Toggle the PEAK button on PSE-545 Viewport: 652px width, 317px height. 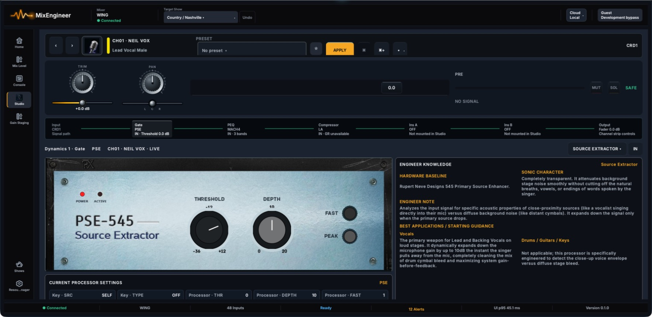350,236
